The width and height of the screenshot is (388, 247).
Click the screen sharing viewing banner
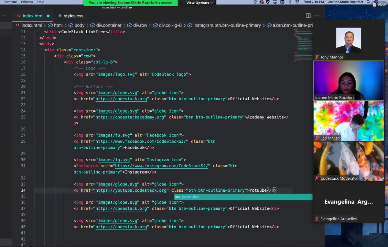click(x=131, y=3)
